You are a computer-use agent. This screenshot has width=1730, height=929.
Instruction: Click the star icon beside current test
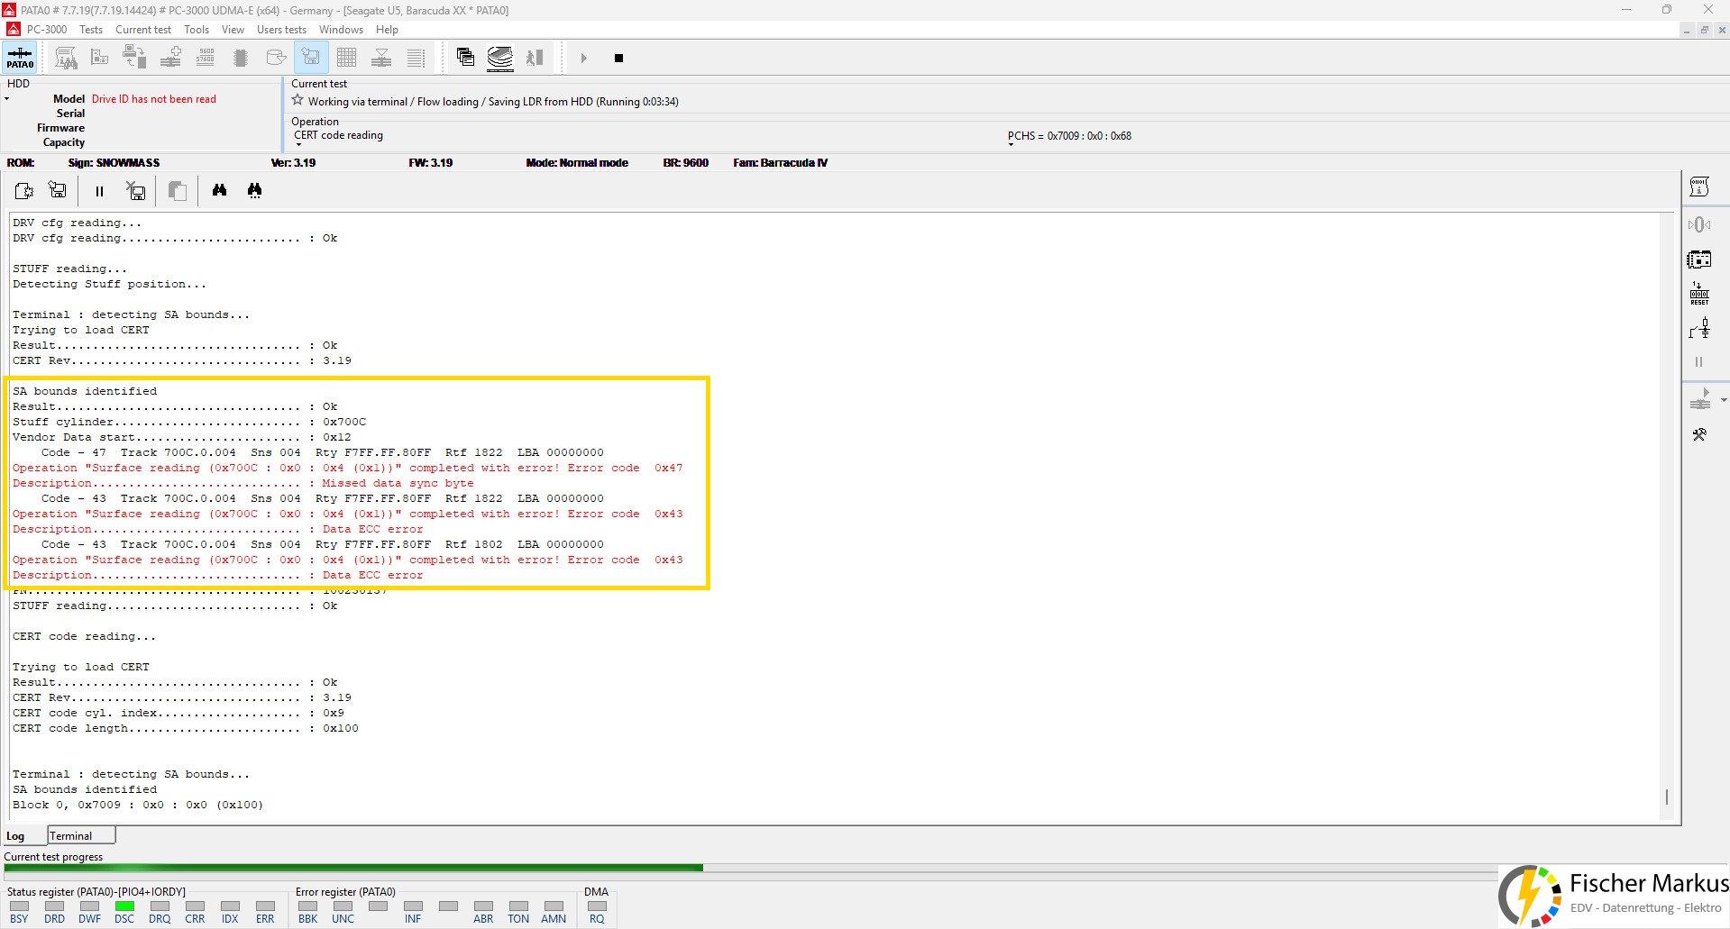[297, 101]
